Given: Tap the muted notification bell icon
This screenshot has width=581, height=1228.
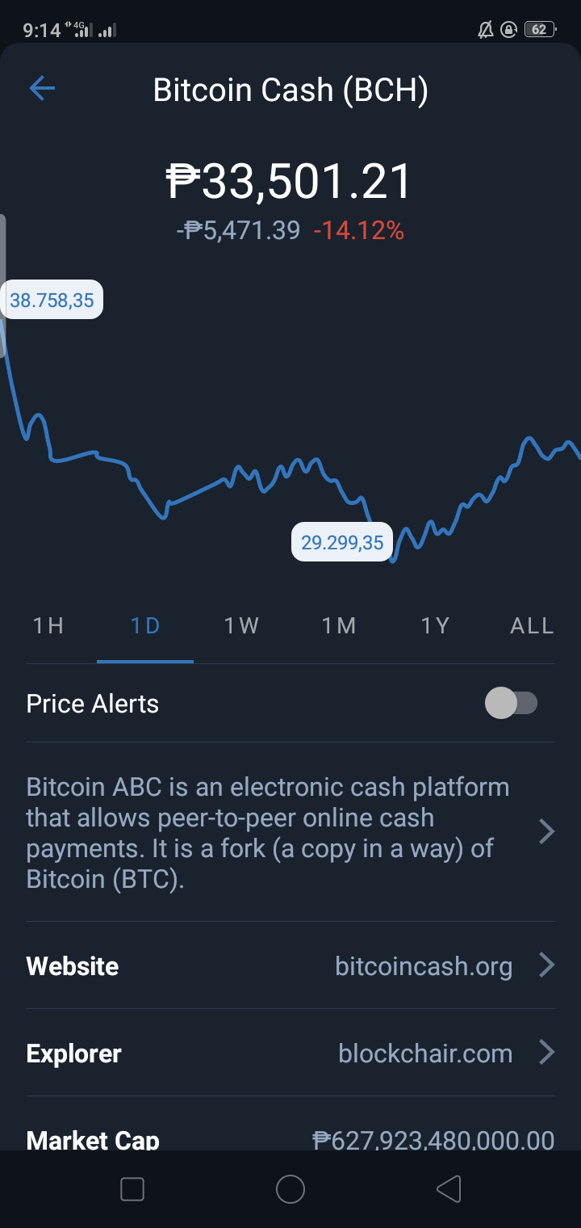Looking at the screenshot, I should click(x=486, y=30).
